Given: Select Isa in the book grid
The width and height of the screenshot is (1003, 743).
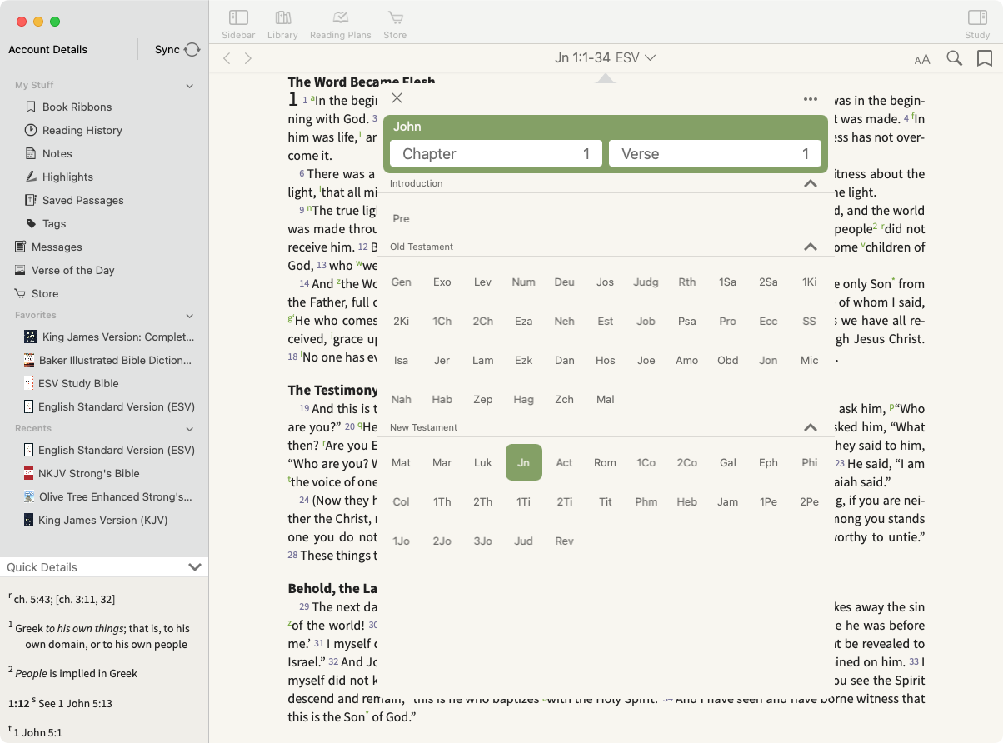Looking at the screenshot, I should click(x=401, y=360).
